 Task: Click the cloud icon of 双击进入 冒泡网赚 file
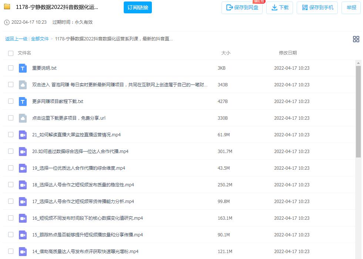click(x=23, y=85)
